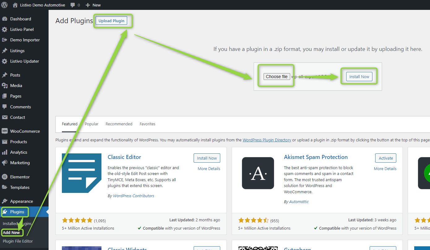
Task: Click the Automattic author link
Action: 299,202
